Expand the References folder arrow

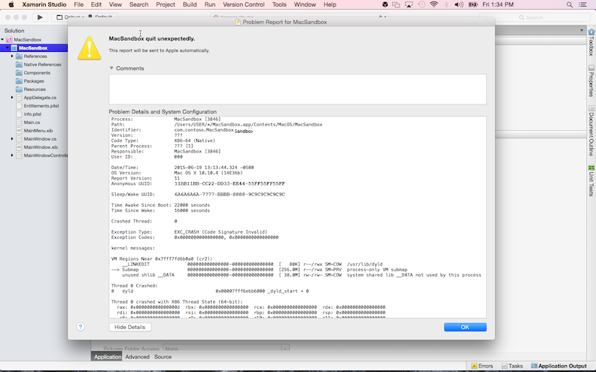tap(12, 56)
